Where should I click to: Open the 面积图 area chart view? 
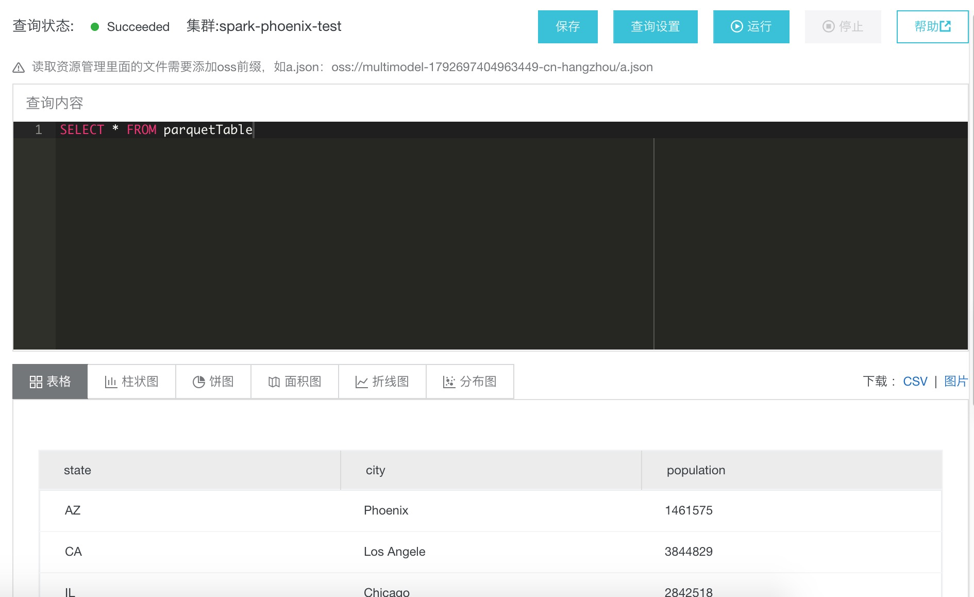[294, 382]
